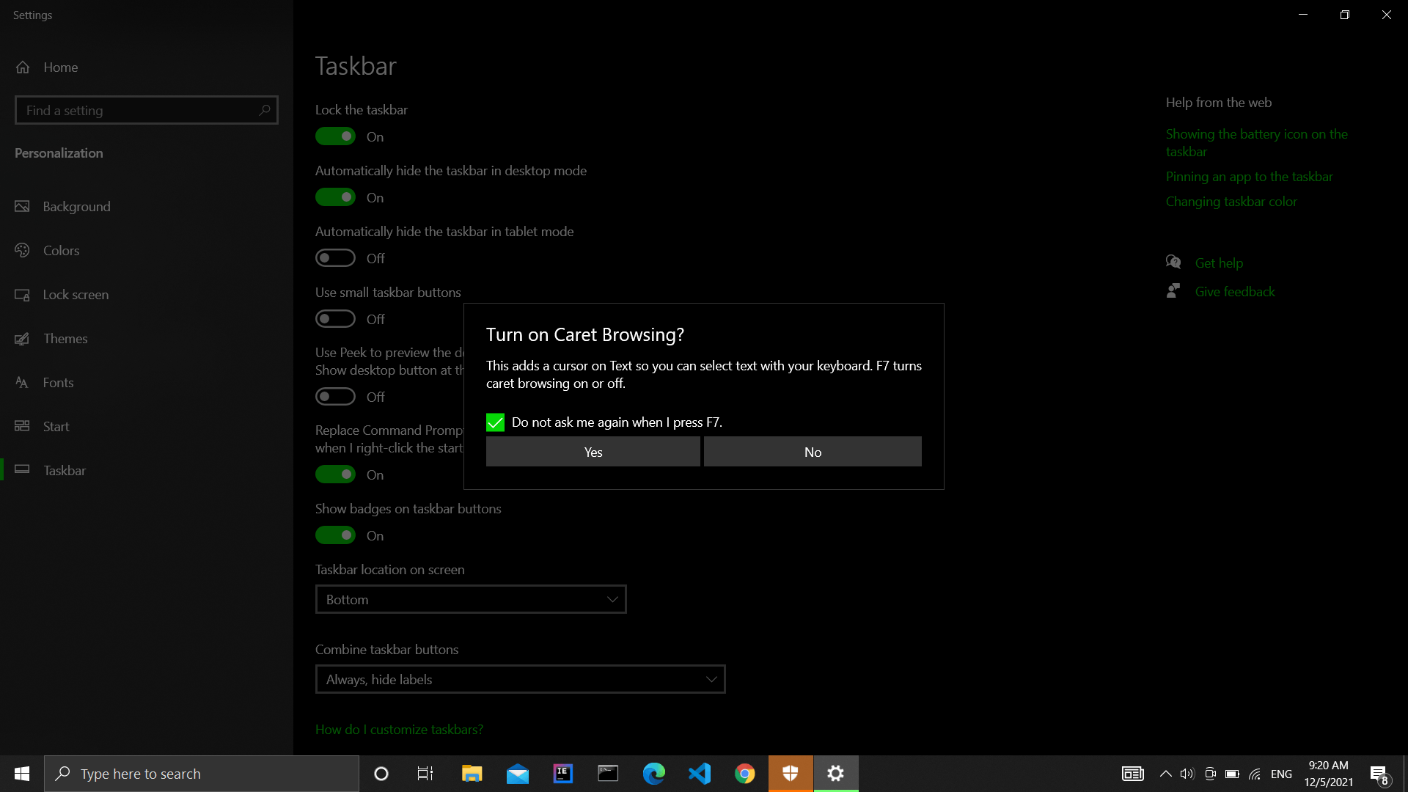Open terminal app from taskbar
Viewport: 1408px width, 792px height.
point(609,774)
